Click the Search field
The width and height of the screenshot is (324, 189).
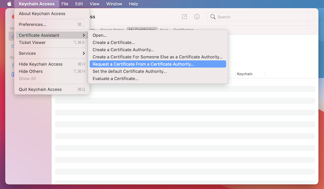(261, 17)
